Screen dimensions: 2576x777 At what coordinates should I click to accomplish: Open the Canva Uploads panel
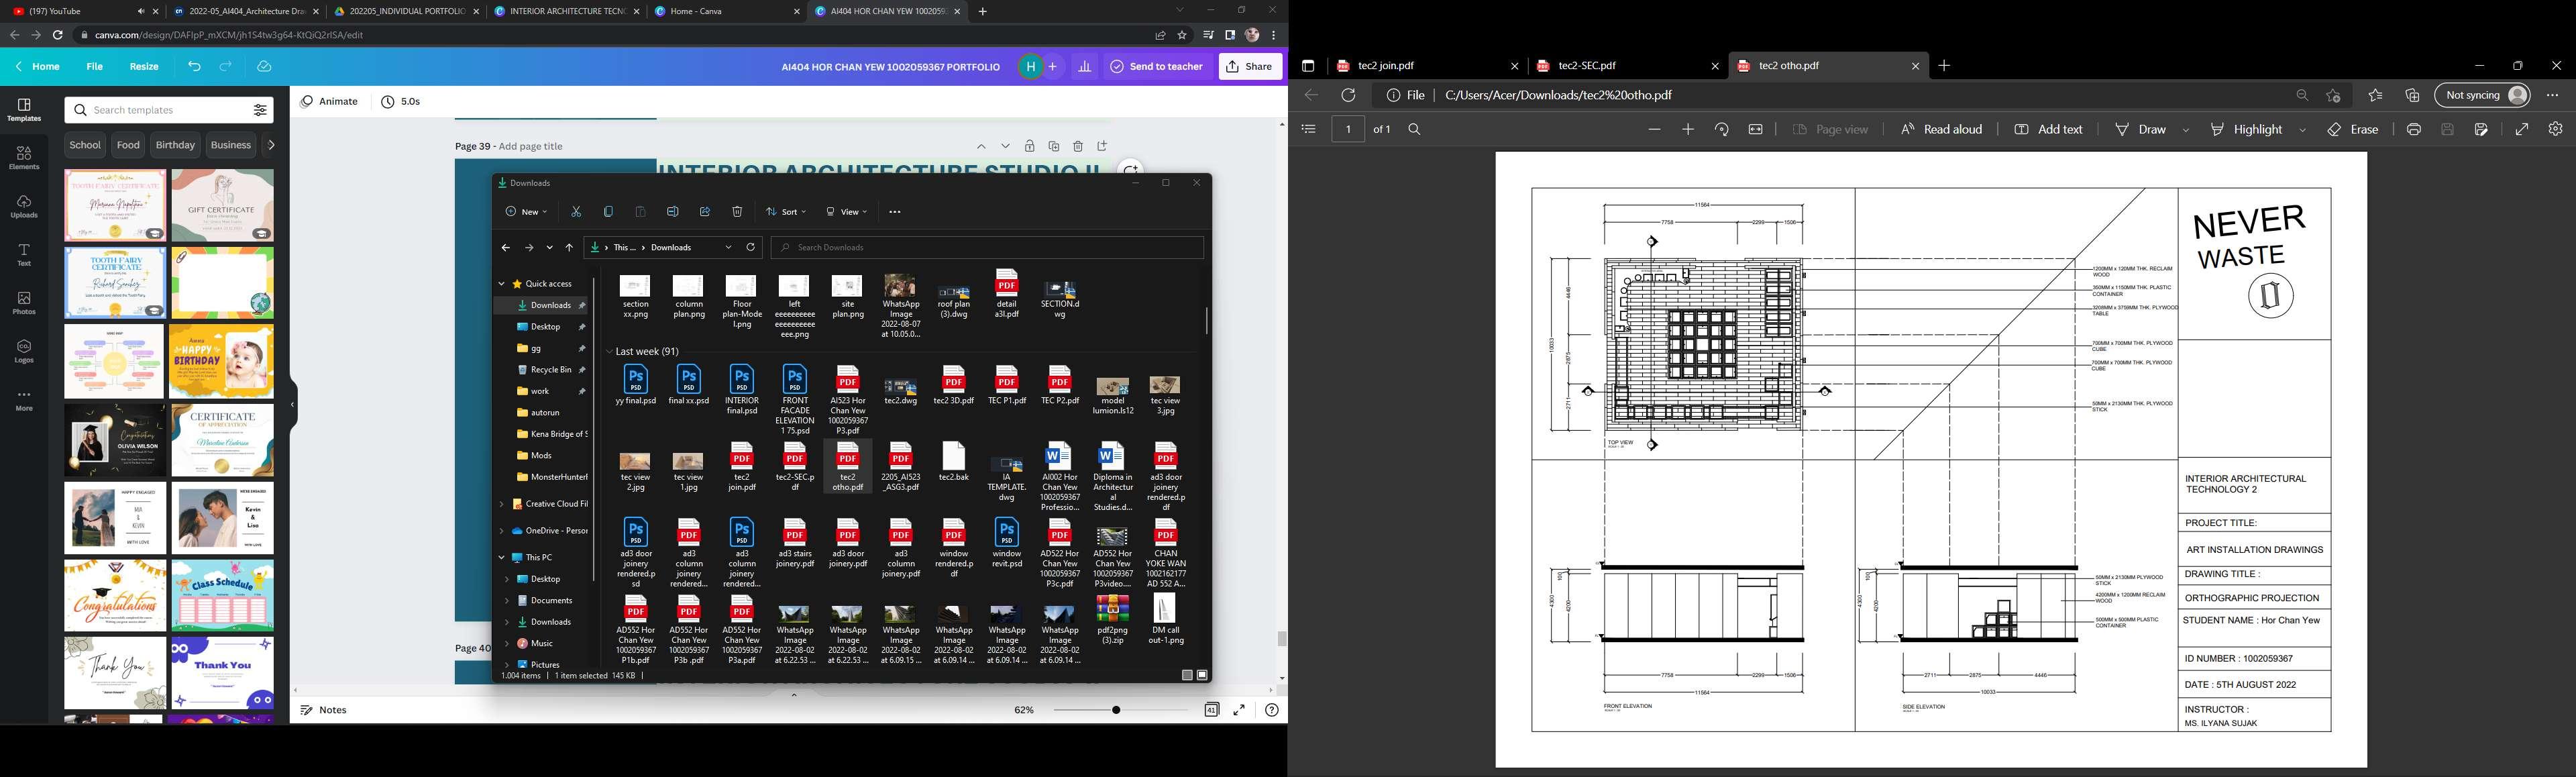pyautogui.click(x=24, y=206)
